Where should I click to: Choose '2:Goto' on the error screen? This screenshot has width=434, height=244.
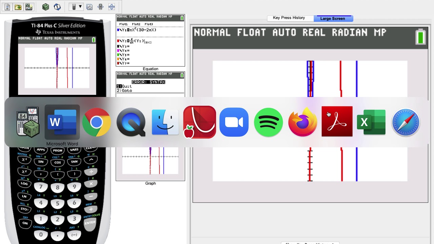click(x=124, y=91)
